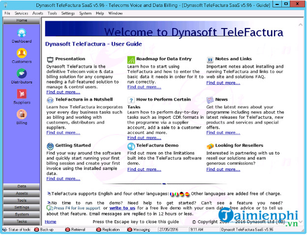Click the Presentation screen icon
Screen dimensions: 307x235
pyautogui.click(x=50, y=59)
